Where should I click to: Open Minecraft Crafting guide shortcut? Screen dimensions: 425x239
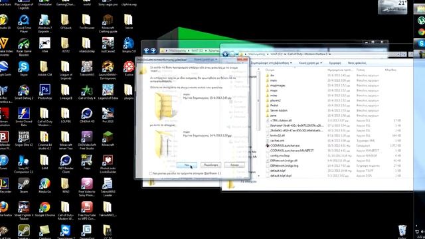[x=108, y=23]
